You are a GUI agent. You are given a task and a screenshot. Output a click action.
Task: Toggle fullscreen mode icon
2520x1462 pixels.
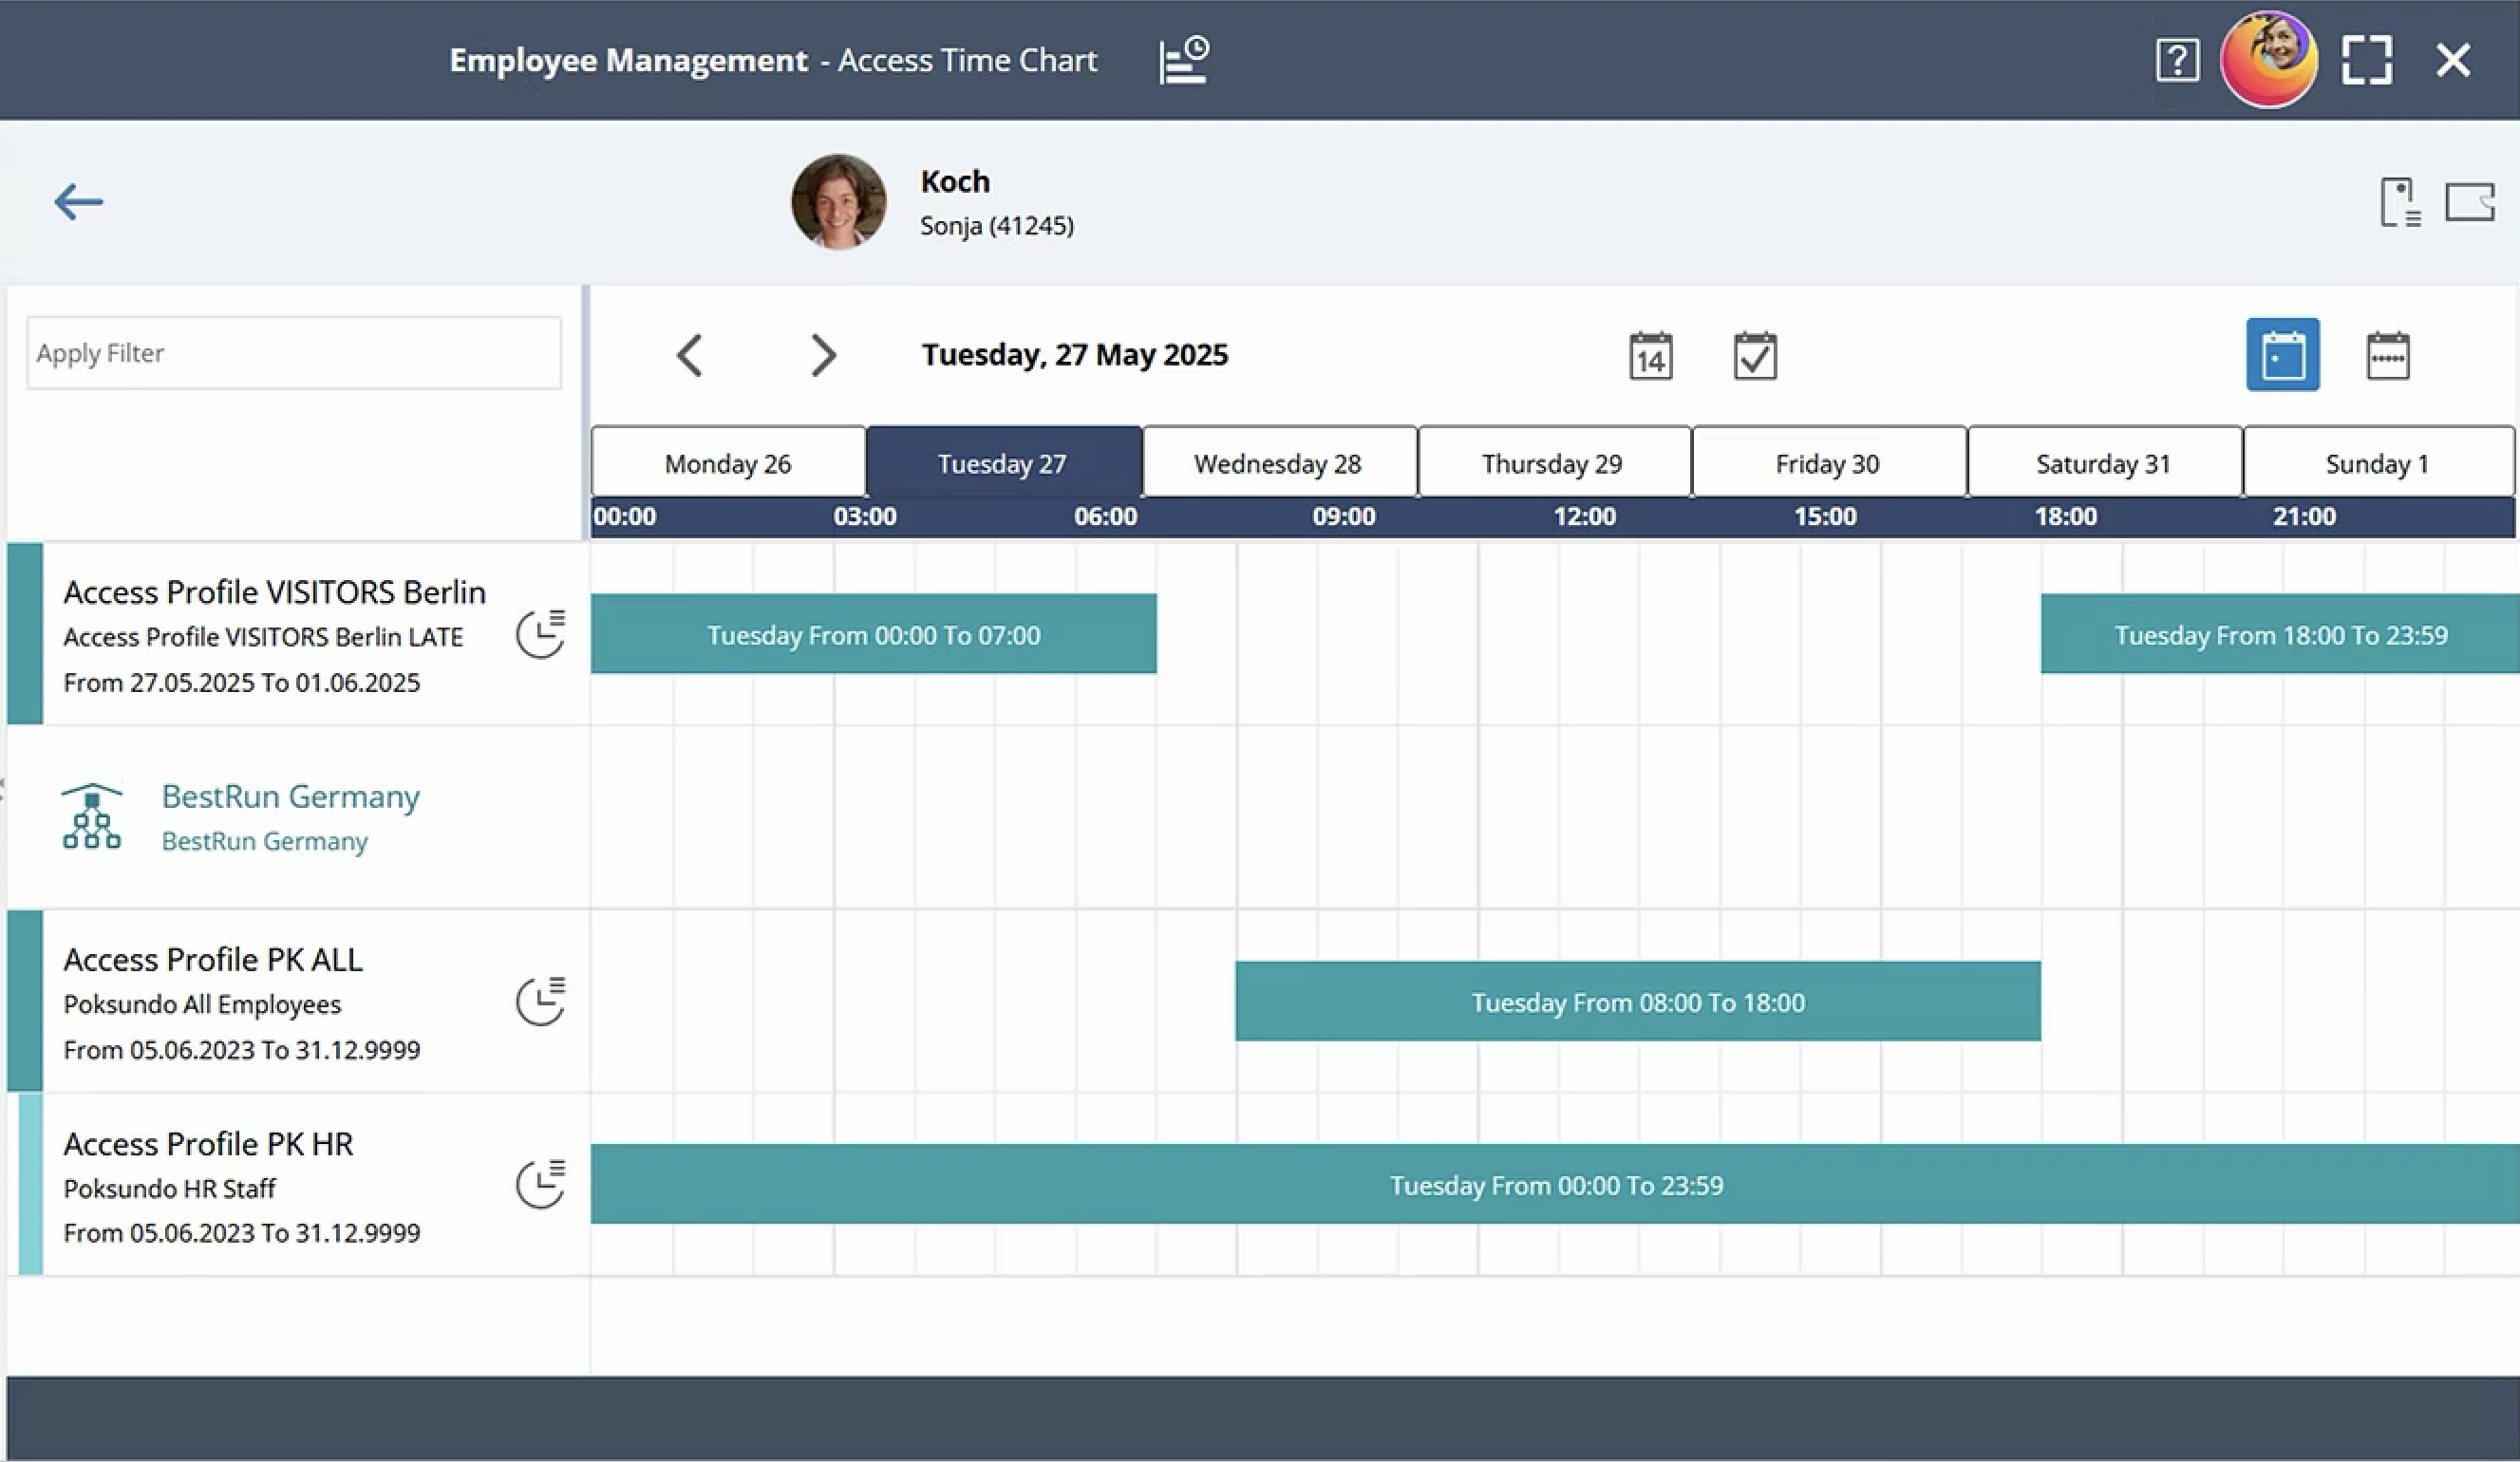(2367, 60)
